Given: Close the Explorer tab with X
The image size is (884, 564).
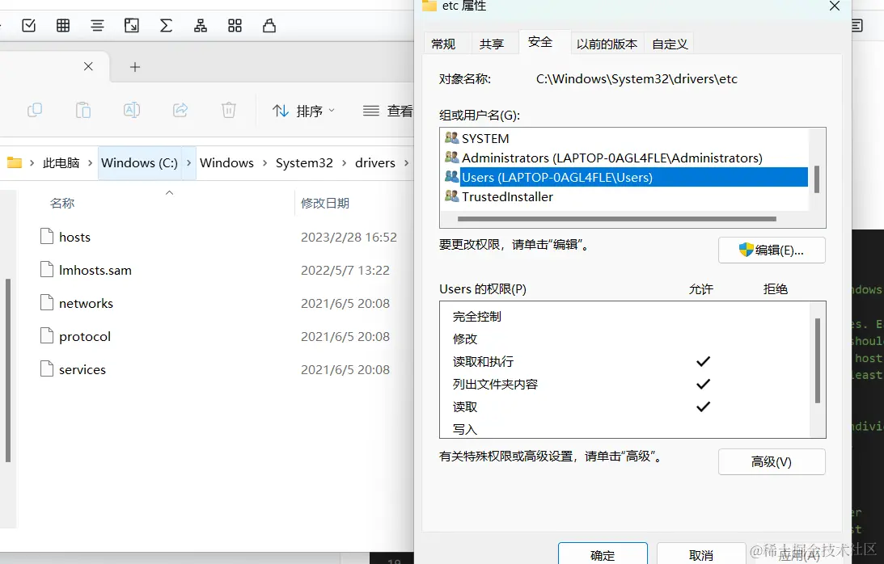Looking at the screenshot, I should [88, 66].
